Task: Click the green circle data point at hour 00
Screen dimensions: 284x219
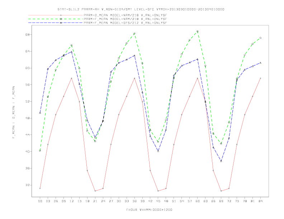Action: 40,151
